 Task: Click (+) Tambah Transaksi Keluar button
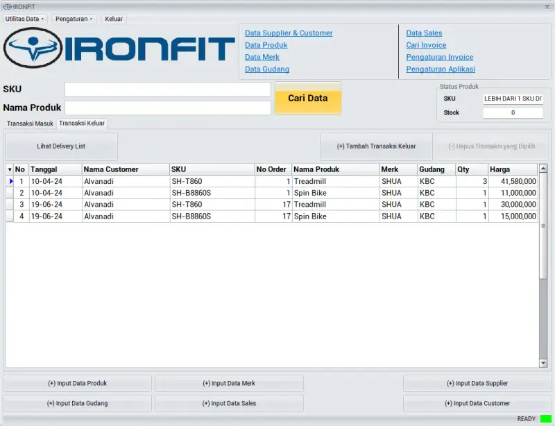pos(376,146)
